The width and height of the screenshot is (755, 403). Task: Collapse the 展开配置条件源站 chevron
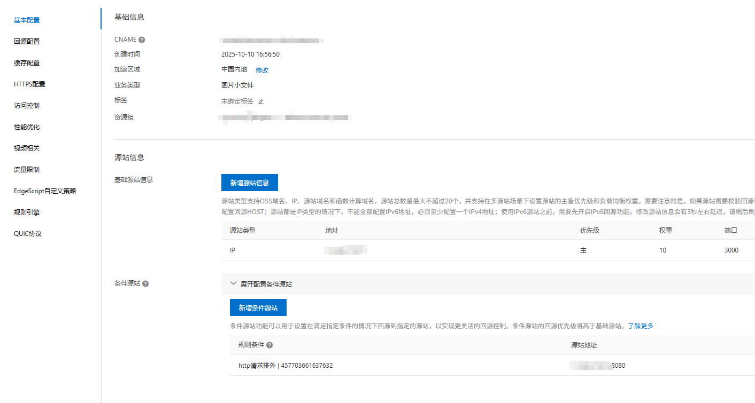233,284
